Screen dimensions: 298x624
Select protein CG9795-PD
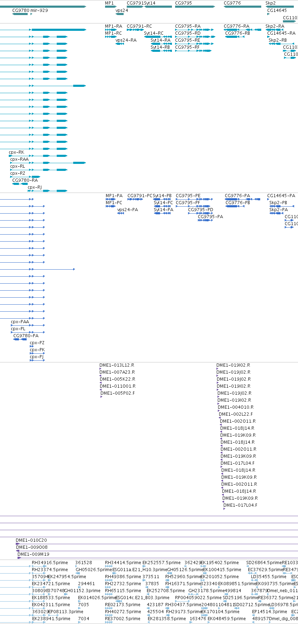click(201, 210)
